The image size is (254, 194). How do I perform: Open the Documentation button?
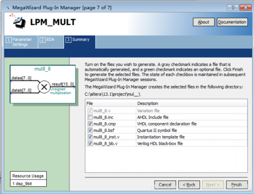click(232, 22)
